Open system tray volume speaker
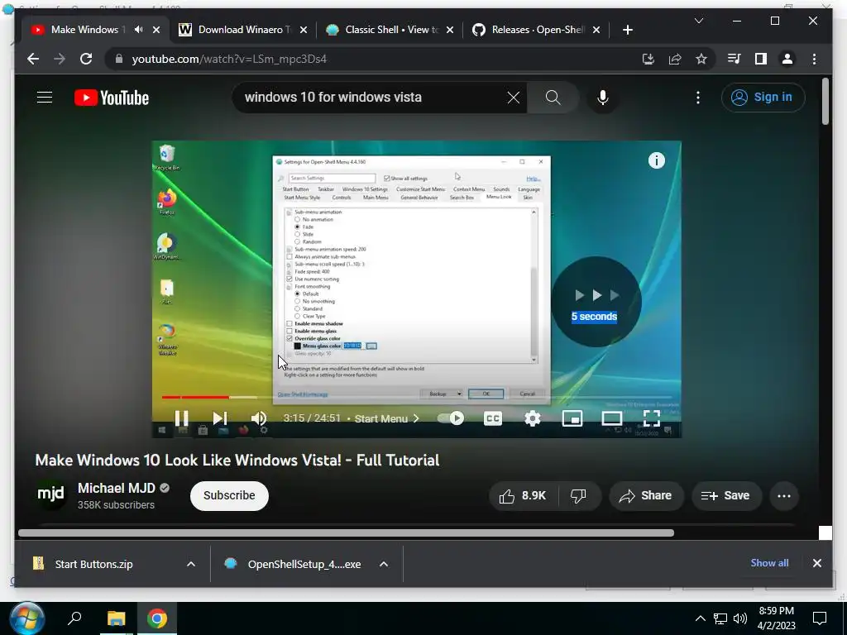 [x=740, y=618]
